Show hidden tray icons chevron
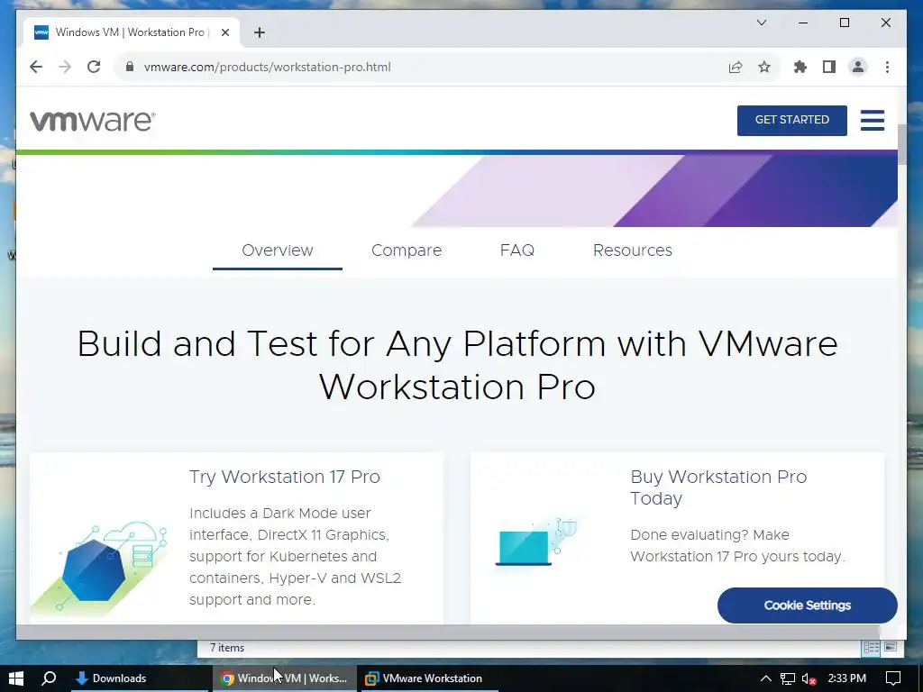Screen dimensions: 923x692 point(766,678)
